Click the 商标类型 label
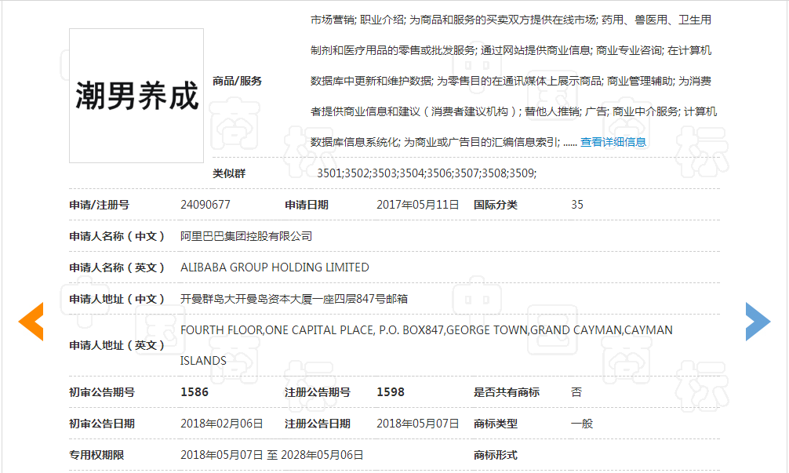This screenshot has width=789, height=473. coord(495,424)
